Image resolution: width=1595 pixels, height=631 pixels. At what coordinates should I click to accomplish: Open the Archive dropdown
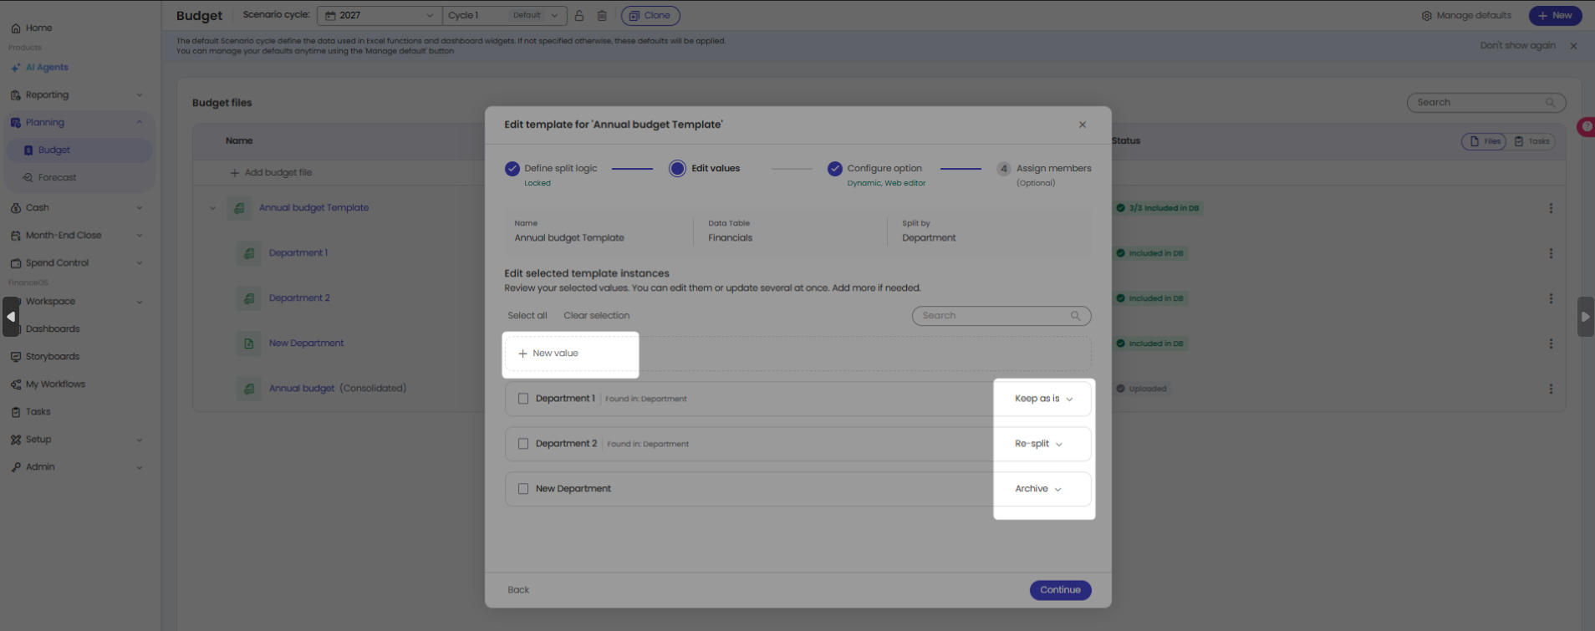point(1037,489)
